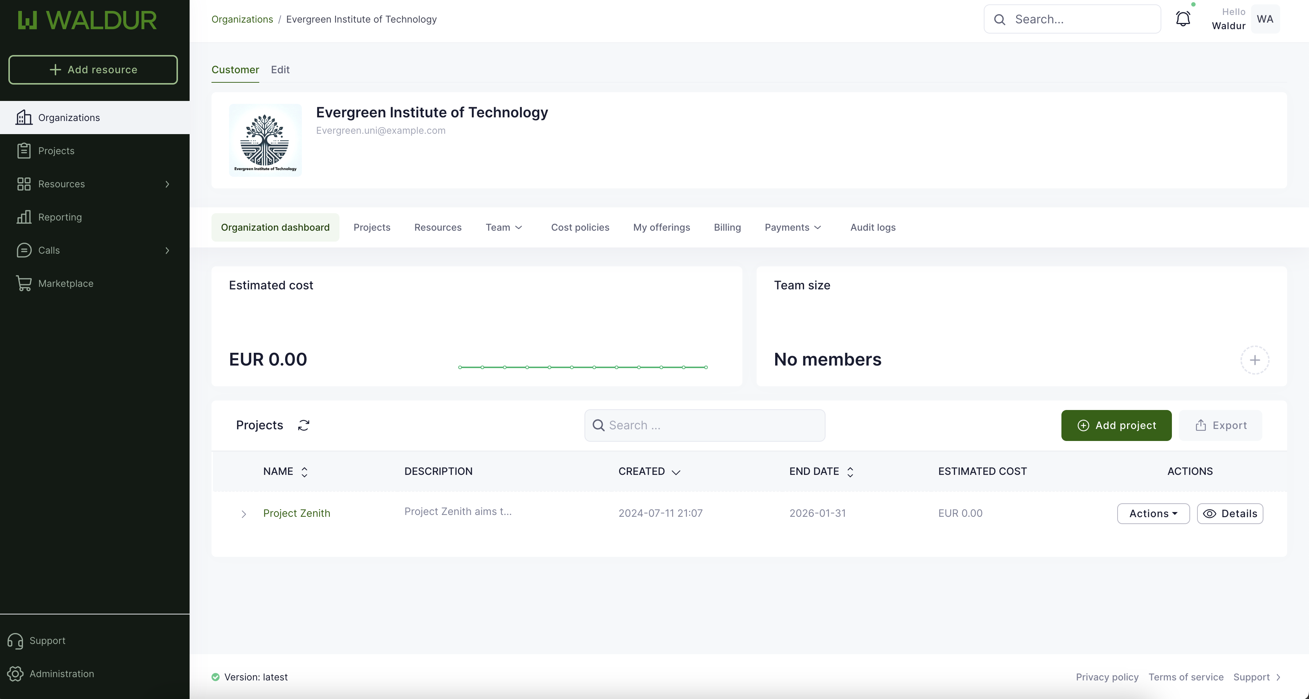
Task: Click the Add project button
Action: point(1116,425)
